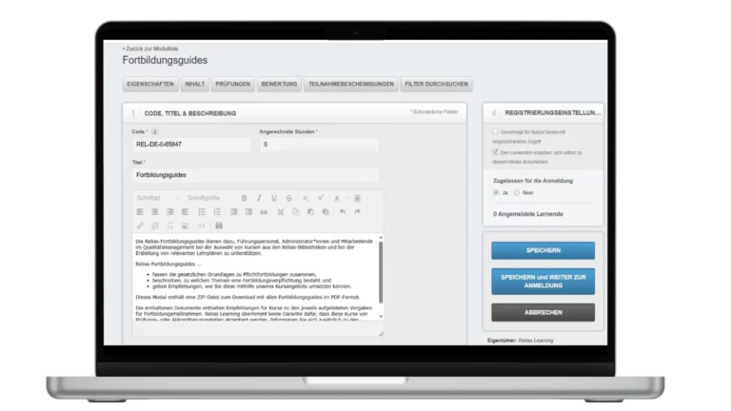The width and height of the screenshot is (731, 411).
Task: View HTML source code of description
Action: click(202, 225)
